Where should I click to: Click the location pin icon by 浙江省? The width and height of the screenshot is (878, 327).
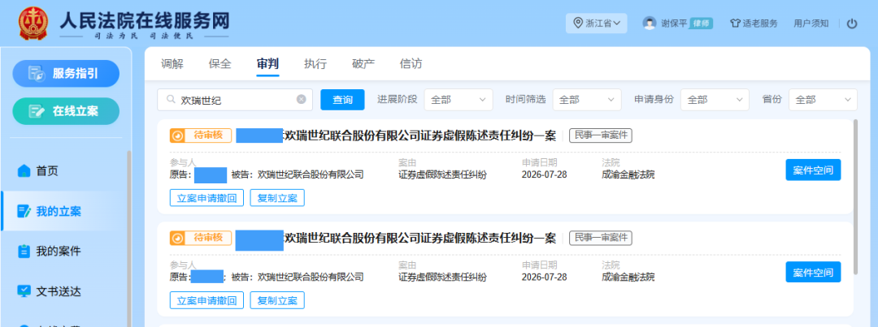pyautogui.click(x=579, y=24)
